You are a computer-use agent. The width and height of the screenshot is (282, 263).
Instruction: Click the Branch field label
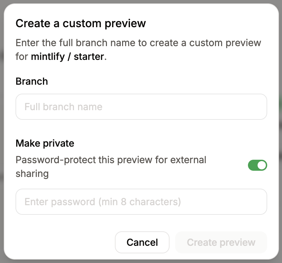pyautogui.click(x=32, y=81)
